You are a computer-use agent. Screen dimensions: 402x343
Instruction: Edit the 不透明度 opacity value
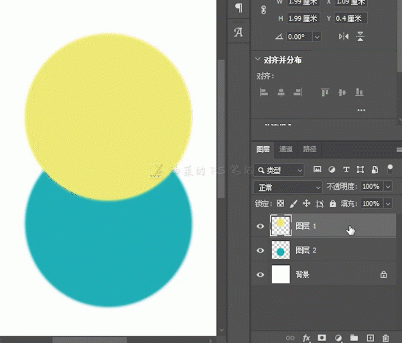pyautogui.click(x=371, y=186)
